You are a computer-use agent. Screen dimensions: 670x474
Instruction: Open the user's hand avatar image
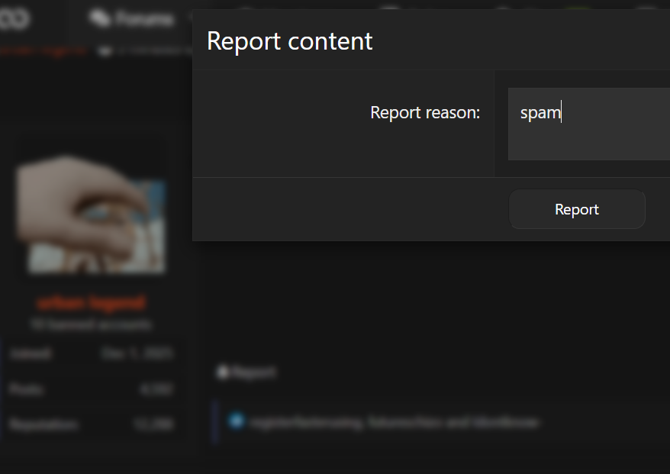click(91, 214)
